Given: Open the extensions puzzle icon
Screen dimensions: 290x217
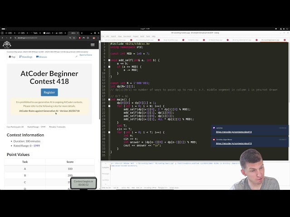Looking at the screenshot, I should click(x=88, y=38).
